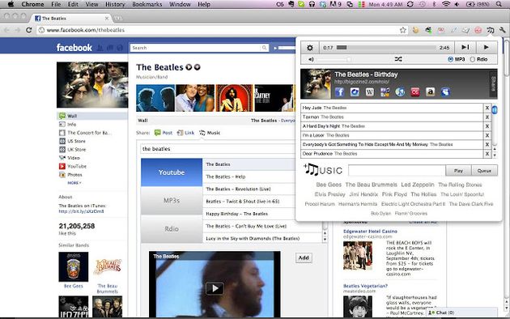Open Facebook icon under The Beatles - Birthday
510x319 pixels.
(339, 92)
